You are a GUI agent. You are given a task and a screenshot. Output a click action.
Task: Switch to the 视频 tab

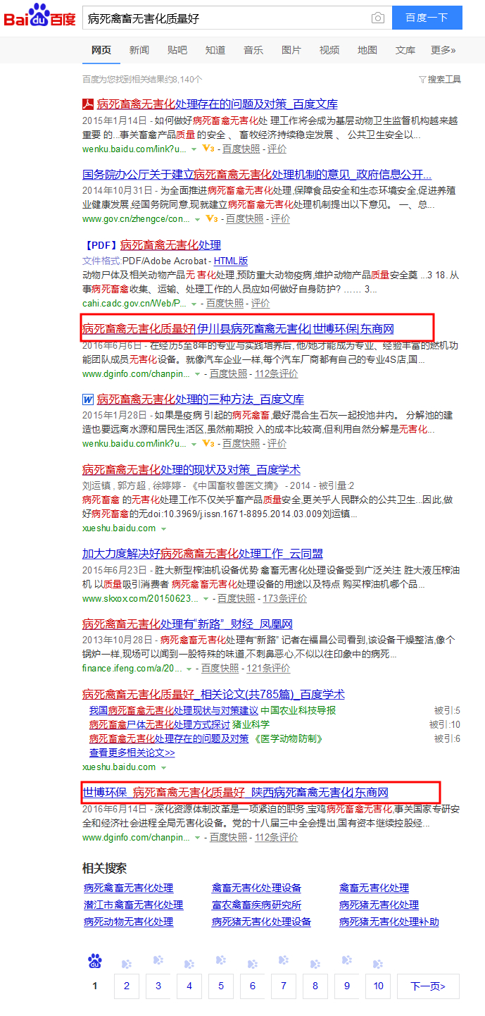[x=329, y=50]
